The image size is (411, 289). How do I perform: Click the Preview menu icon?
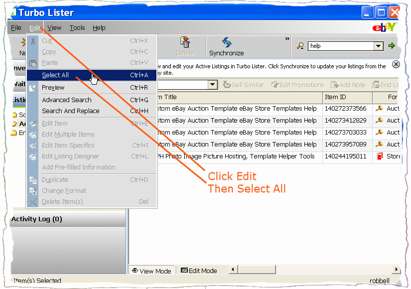33,88
